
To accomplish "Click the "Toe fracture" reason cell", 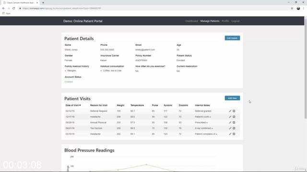I will coord(96,129).
